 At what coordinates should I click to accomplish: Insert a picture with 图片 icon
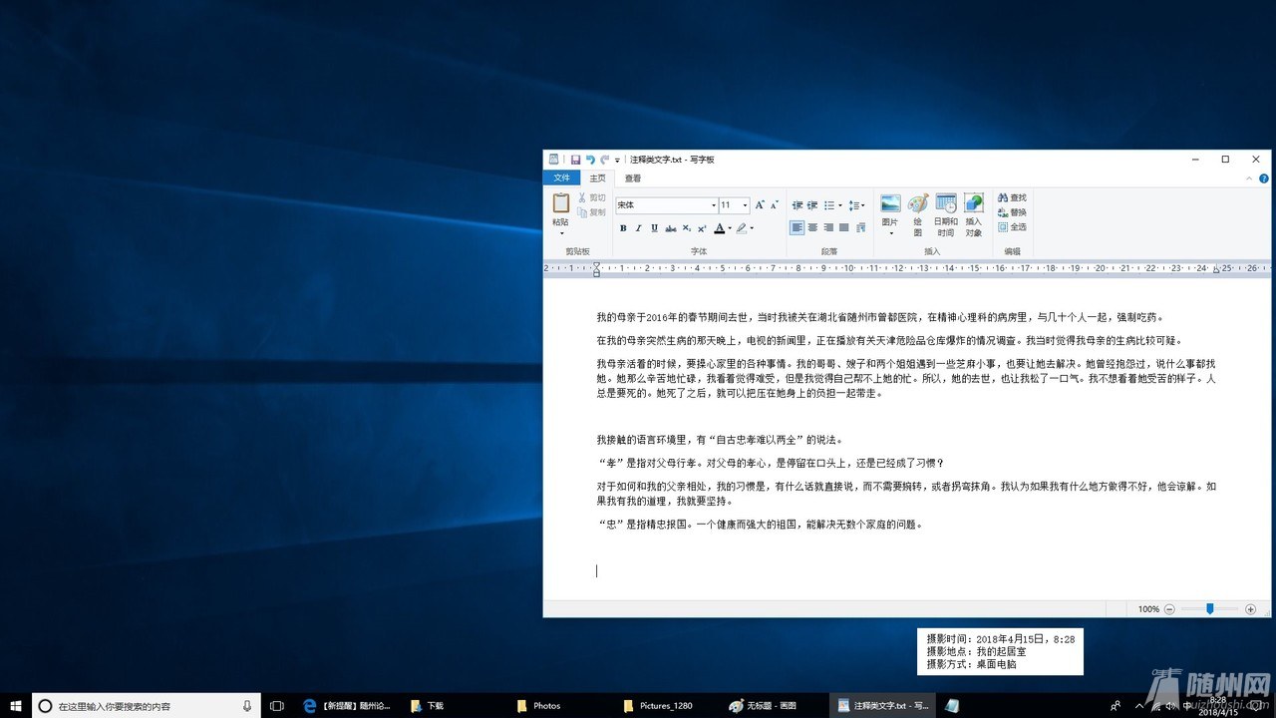coord(890,203)
